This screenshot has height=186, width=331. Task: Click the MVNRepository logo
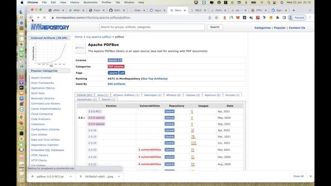(50, 27)
